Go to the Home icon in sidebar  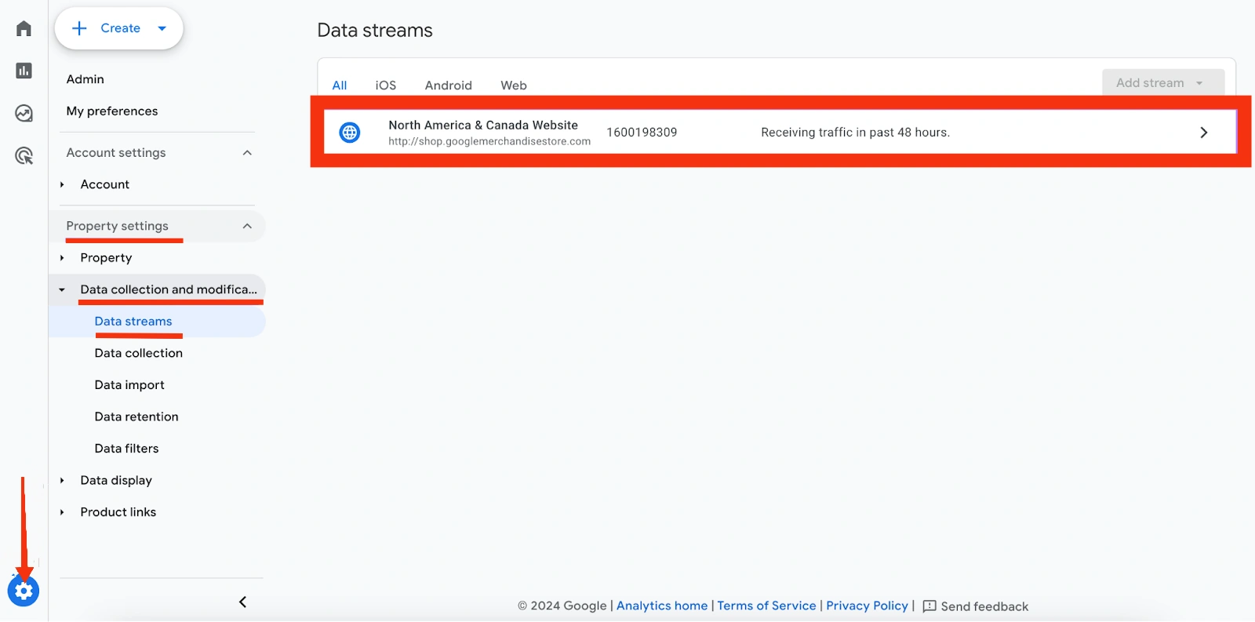pyautogui.click(x=24, y=29)
